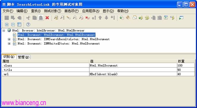197x108 pixels.
Task: Click value cell HRef(about:blank)
Action: click(133, 74)
